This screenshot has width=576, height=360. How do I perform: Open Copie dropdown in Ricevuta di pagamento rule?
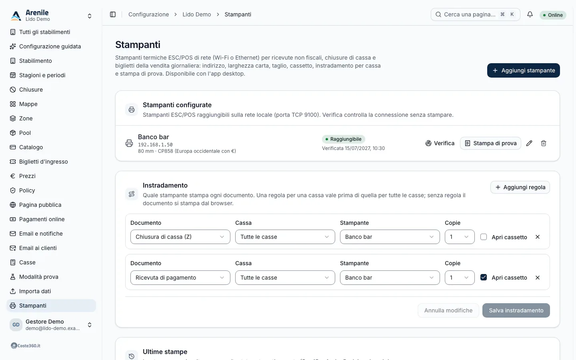tap(460, 278)
